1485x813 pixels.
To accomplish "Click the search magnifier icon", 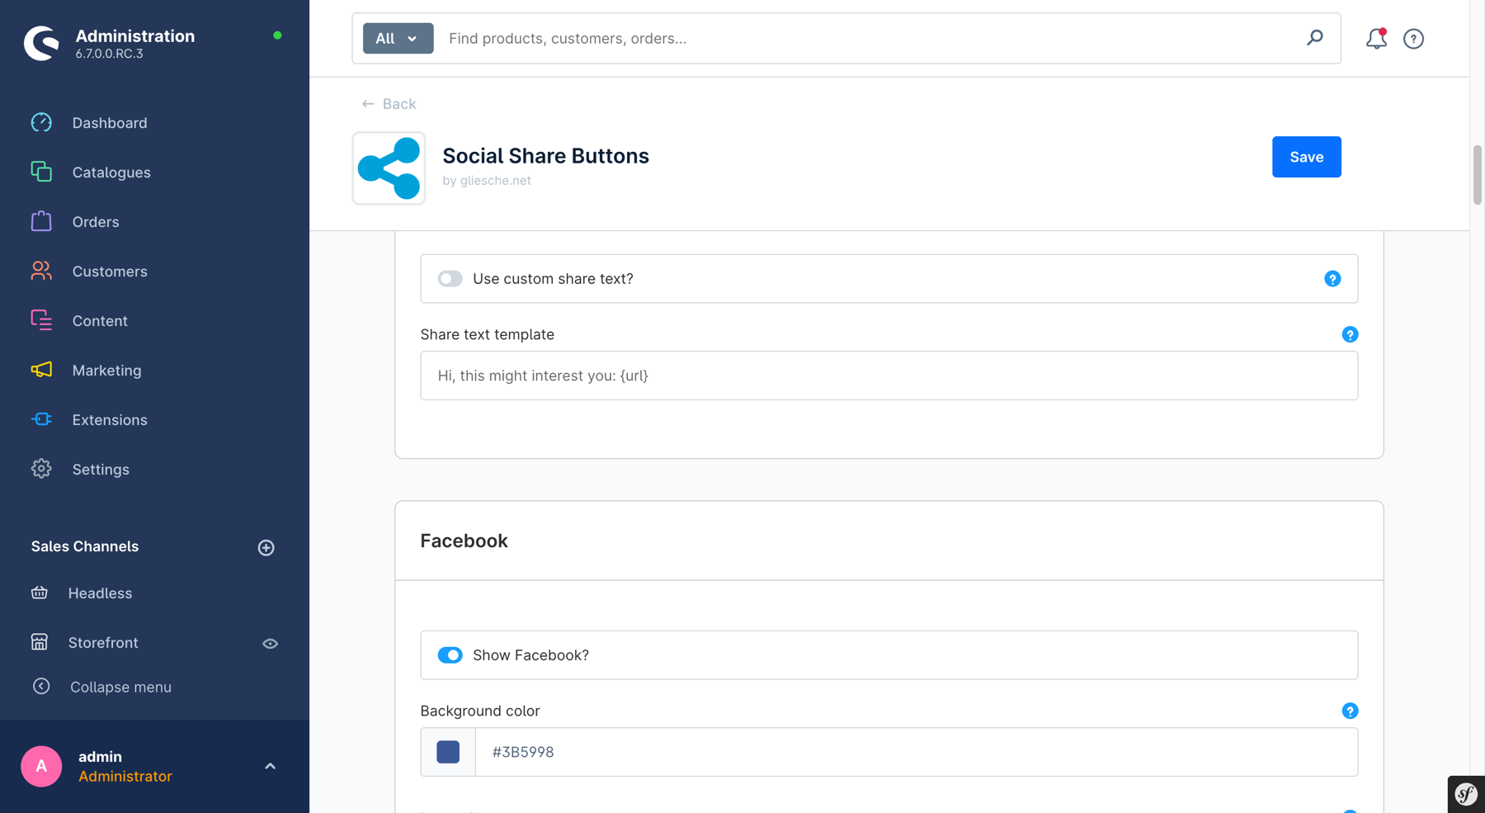I will click(x=1314, y=38).
